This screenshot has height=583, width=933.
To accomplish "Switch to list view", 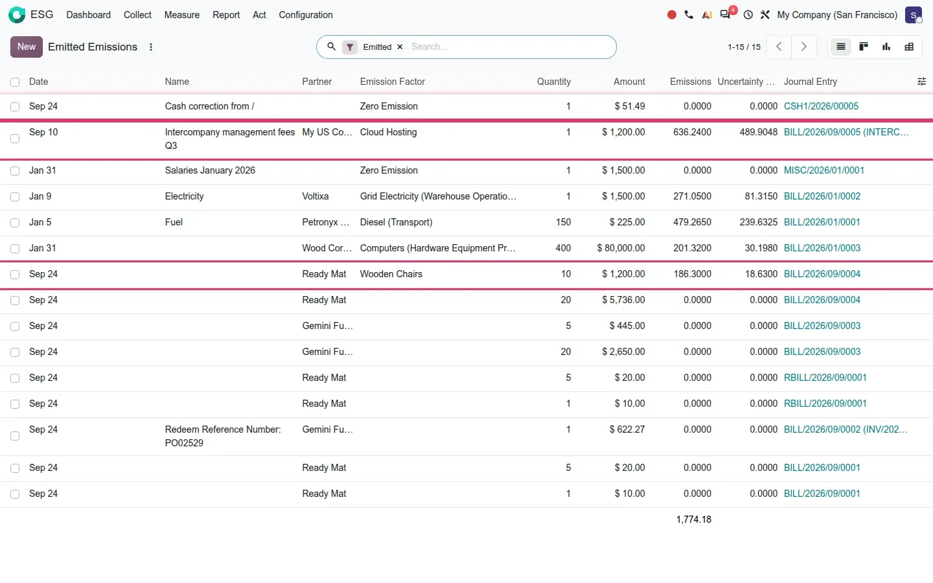I will (841, 47).
